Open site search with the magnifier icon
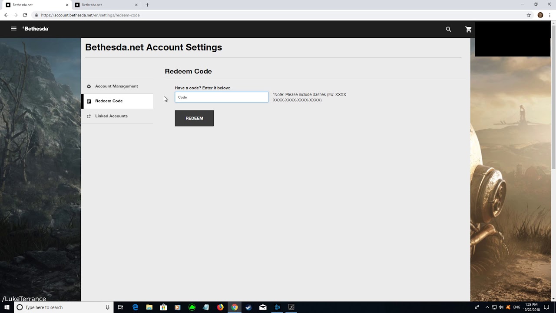Viewport: 556px width, 313px height. click(x=448, y=29)
